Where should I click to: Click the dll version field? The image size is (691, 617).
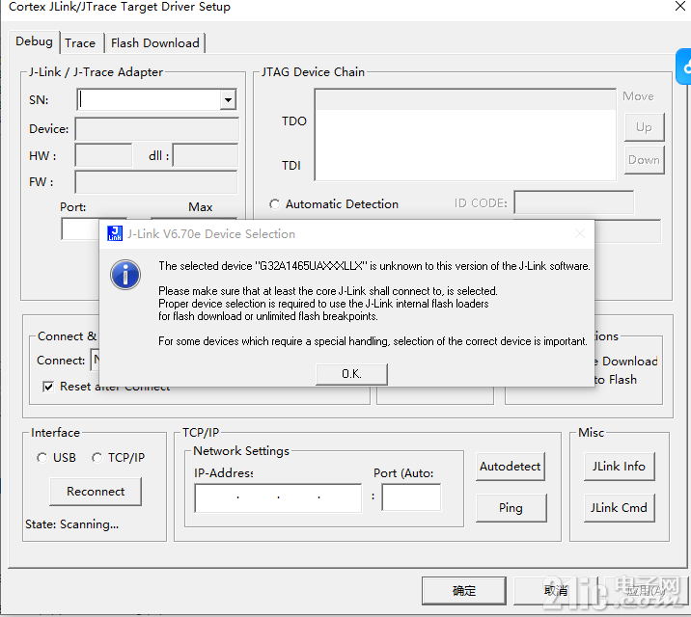click(206, 155)
